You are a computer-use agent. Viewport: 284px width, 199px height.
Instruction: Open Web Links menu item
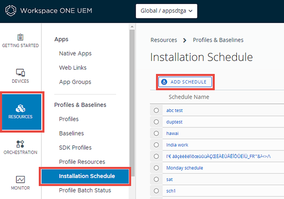(73, 67)
